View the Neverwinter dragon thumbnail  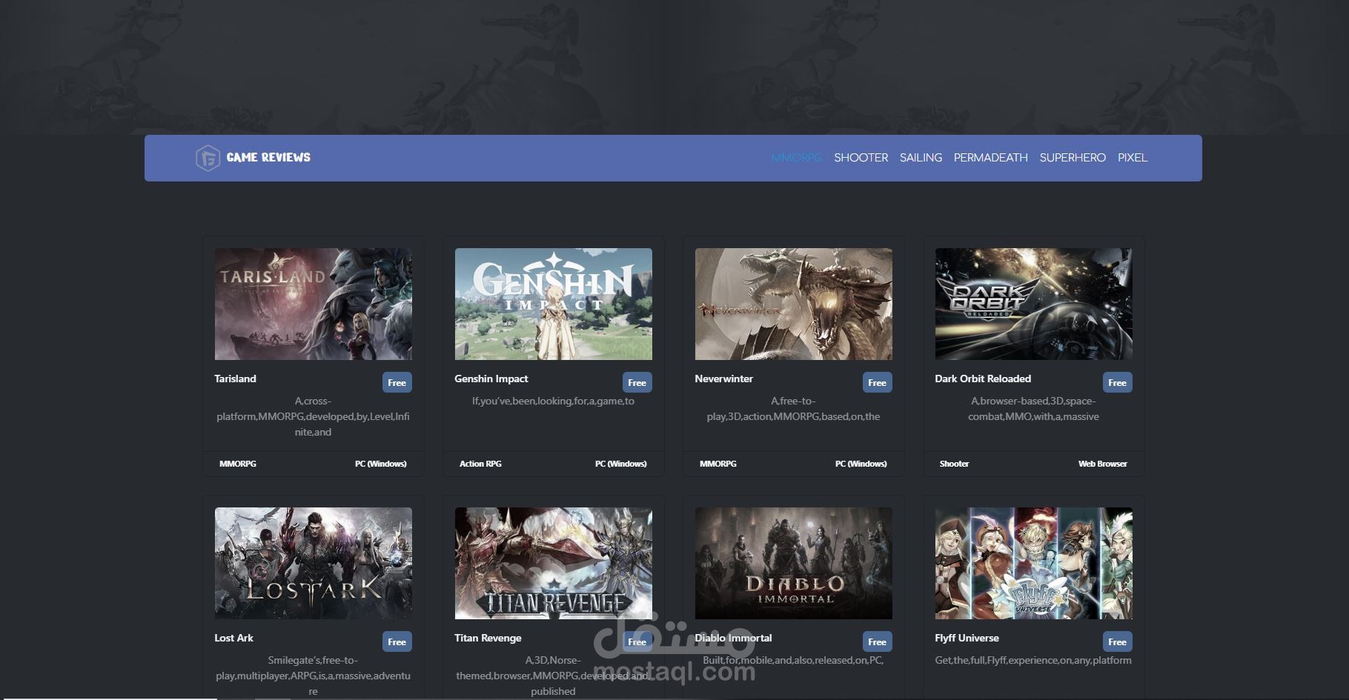point(794,304)
